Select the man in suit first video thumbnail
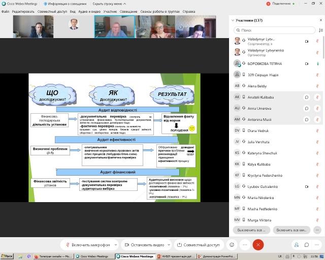 coord(33,26)
